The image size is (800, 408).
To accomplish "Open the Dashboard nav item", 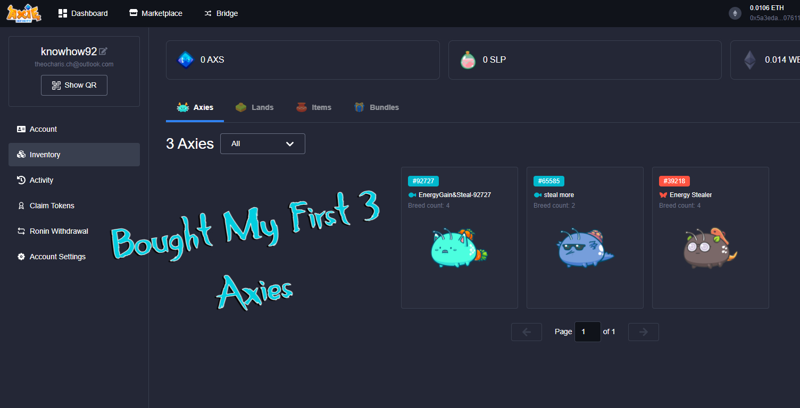I will (x=83, y=13).
